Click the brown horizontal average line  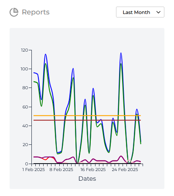[87, 120]
